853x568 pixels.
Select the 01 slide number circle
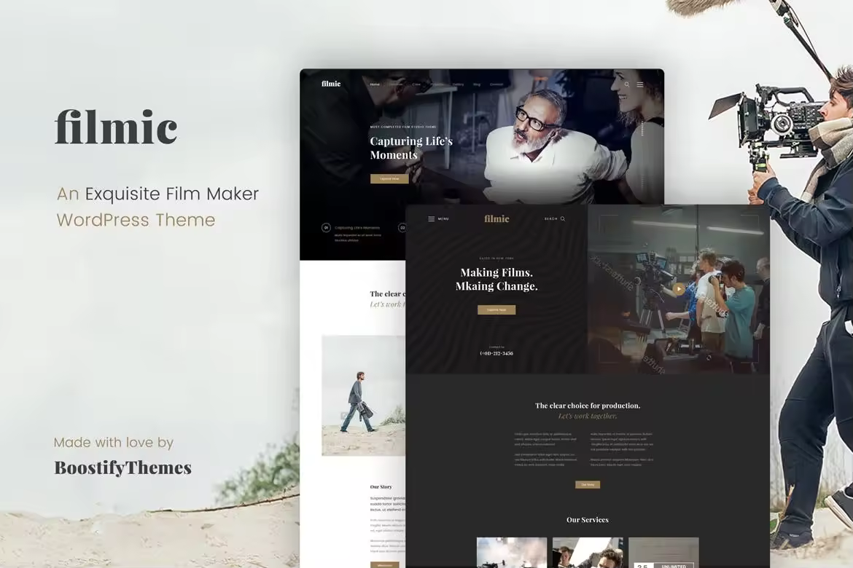[326, 228]
